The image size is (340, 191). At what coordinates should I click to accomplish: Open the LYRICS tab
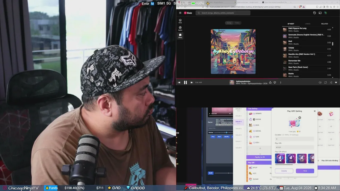[x=308, y=24]
